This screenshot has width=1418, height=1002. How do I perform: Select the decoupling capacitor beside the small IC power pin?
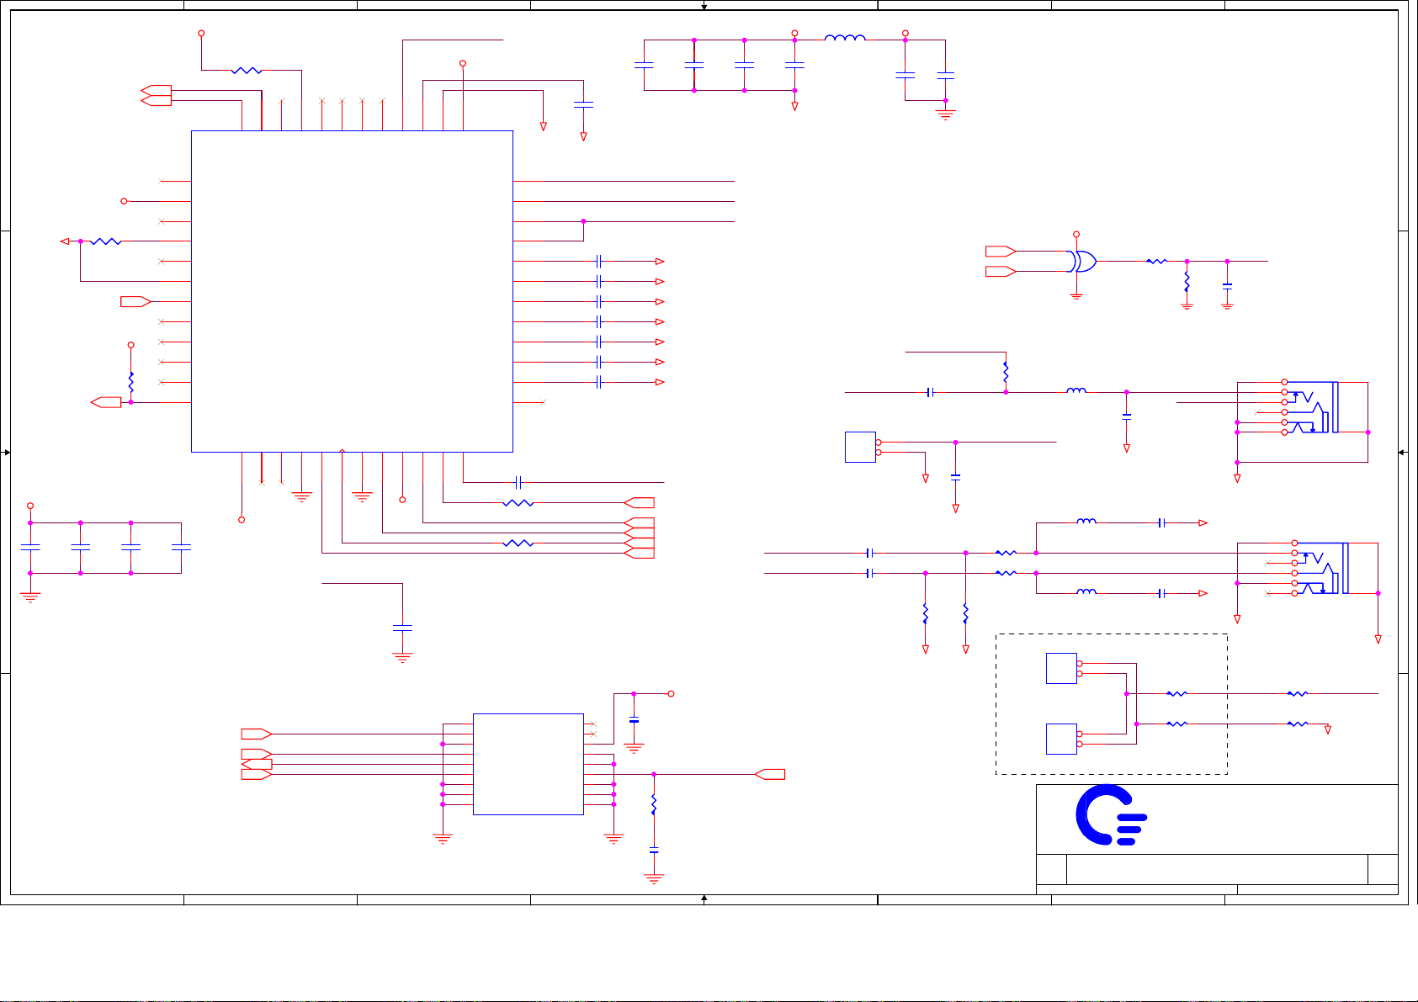tap(634, 720)
